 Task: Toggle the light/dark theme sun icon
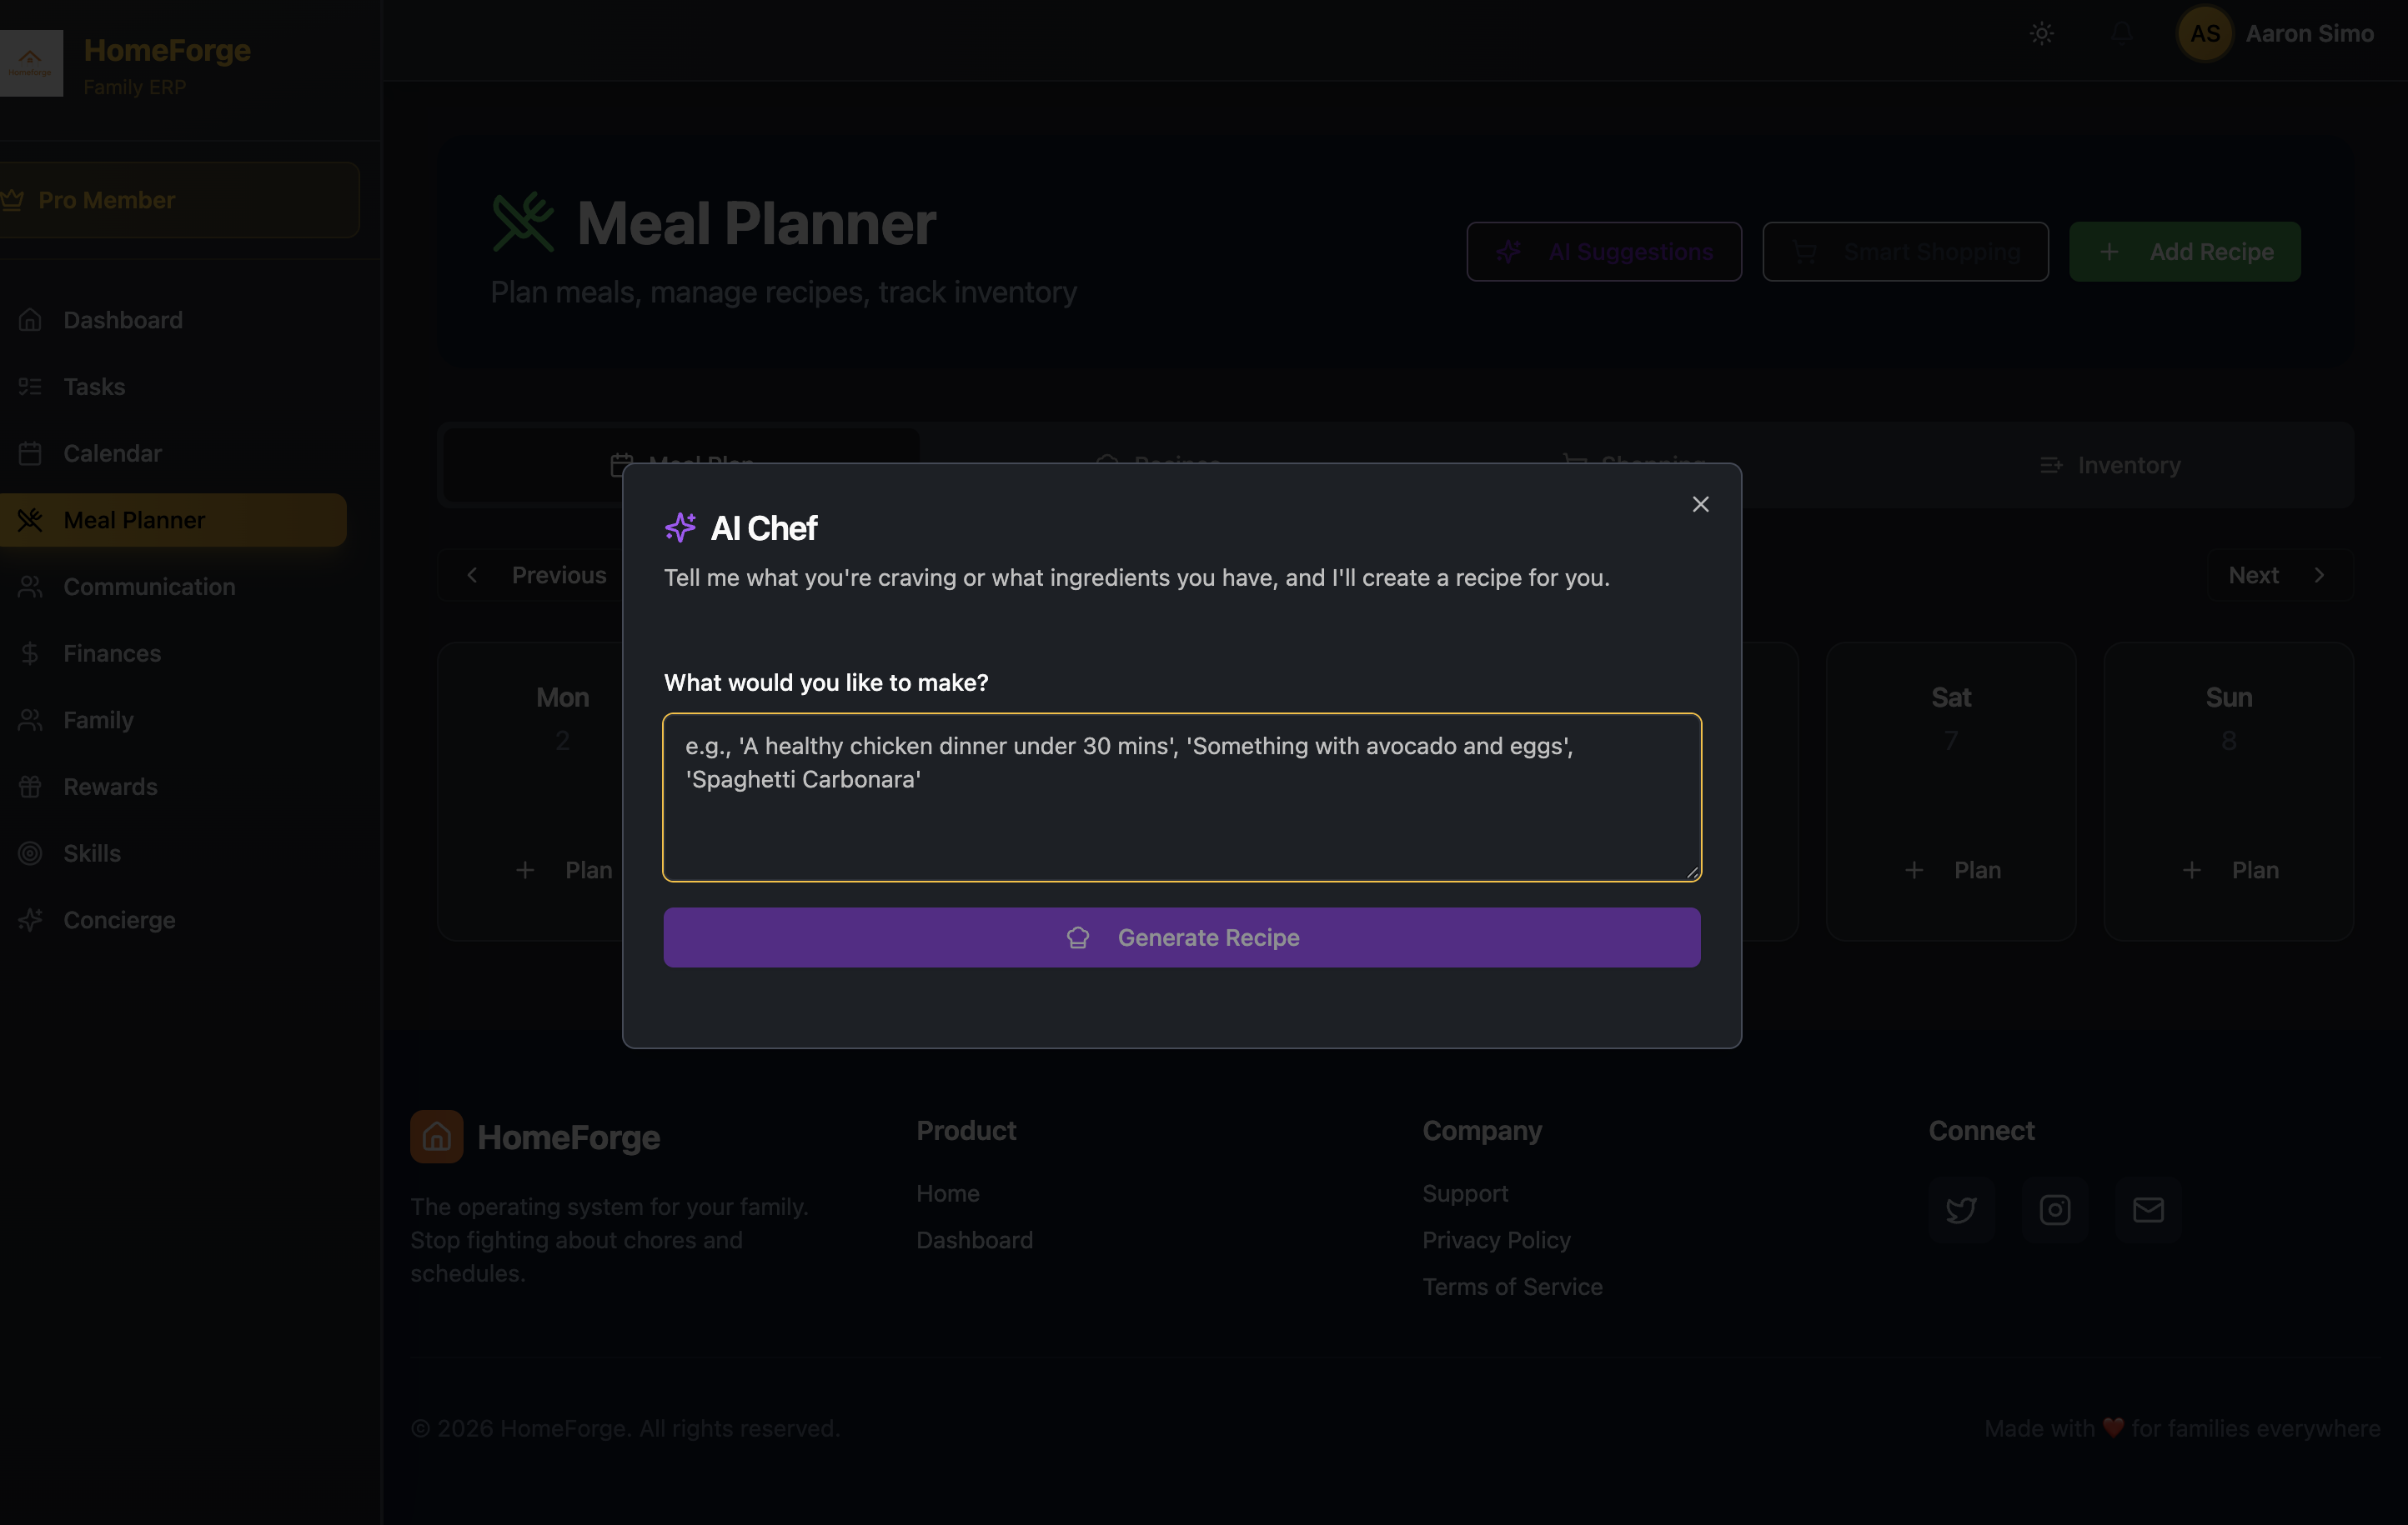pyautogui.click(x=2041, y=34)
